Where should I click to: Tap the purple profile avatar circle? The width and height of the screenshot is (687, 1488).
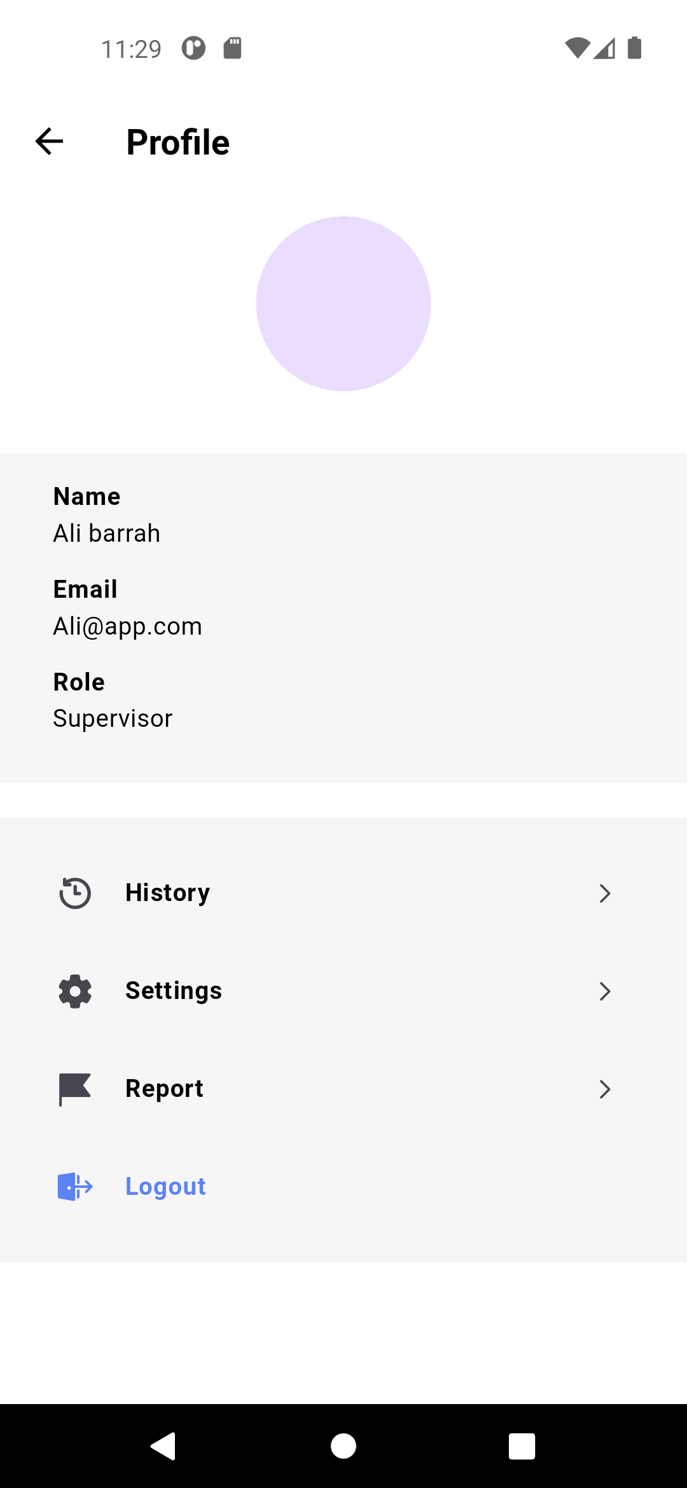point(343,304)
